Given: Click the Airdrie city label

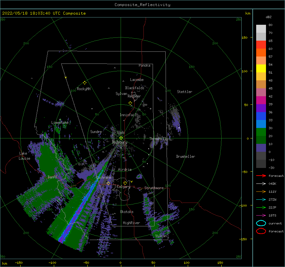Looking at the screenshot, I should point(125,170).
